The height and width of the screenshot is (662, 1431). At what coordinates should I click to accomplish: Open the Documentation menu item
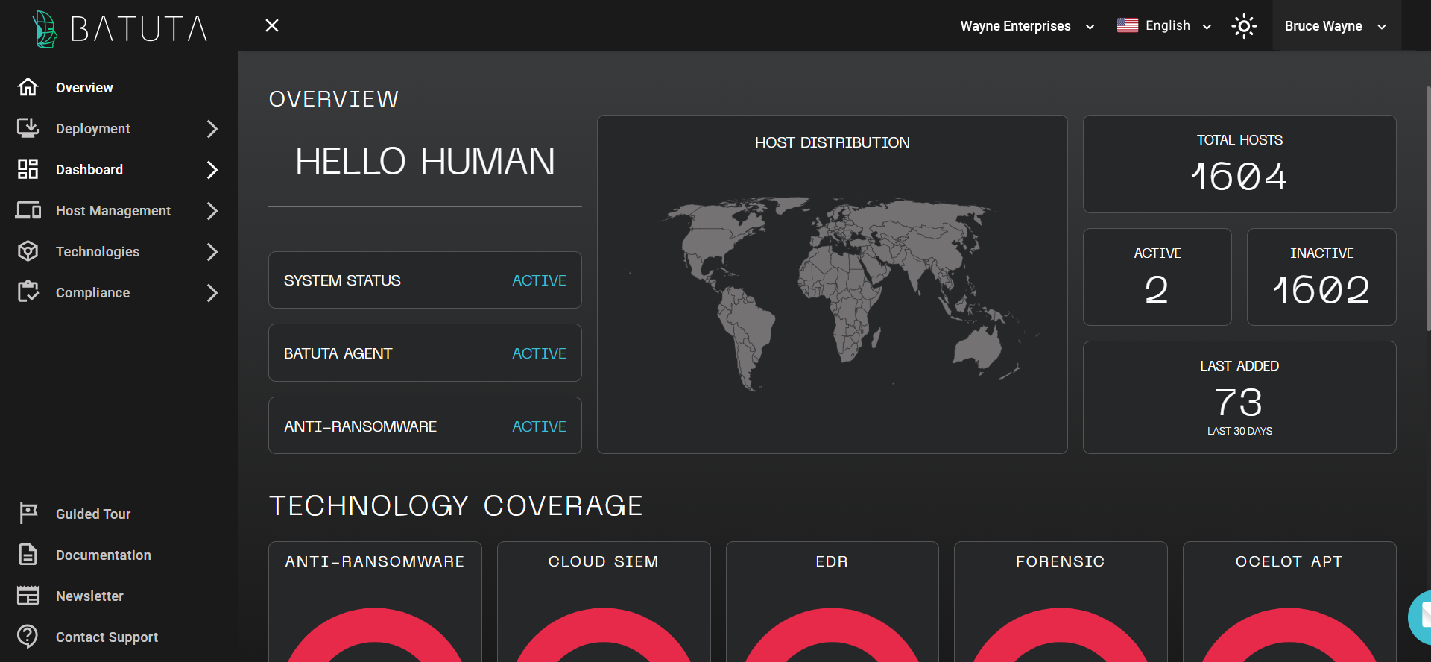click(x=103, y=555)
